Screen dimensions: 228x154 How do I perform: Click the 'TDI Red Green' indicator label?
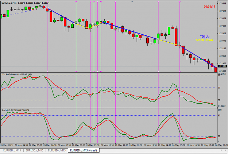pyautogui.click(x=16, y=74)
